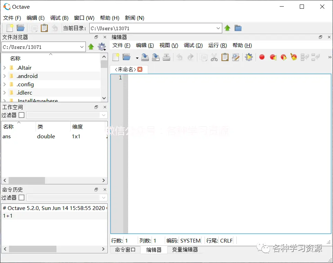This screenshot has height=263, width=333.
Task: Open file browser settings gear
Action: 102,47
